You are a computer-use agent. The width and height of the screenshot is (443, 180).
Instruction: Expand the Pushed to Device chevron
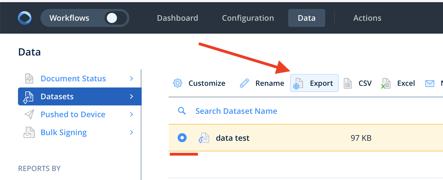tap(131, 114)
